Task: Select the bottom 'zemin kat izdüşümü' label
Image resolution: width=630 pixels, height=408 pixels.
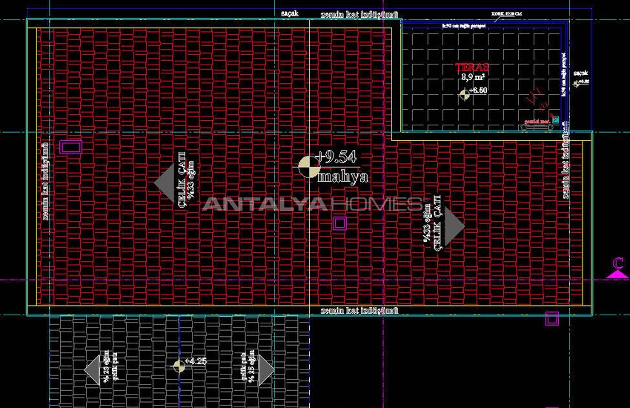Action: (x=359, y=310)
